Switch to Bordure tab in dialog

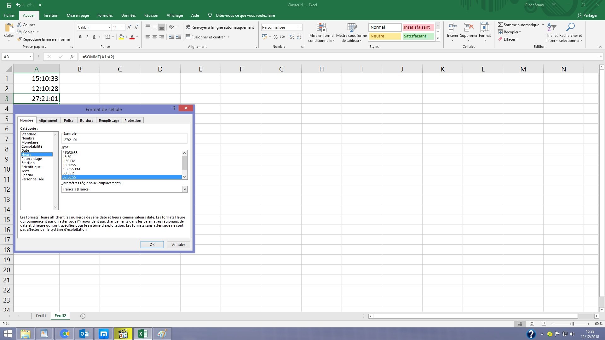click(x=87, y=121)
